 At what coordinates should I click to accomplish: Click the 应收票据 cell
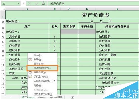coord(27,46)
